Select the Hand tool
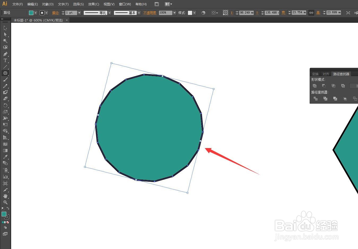Screen dimensions: 358x249 pos(5,196)
